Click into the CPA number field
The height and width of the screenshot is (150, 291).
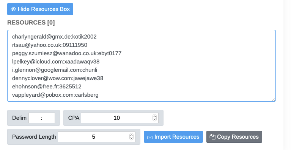(x=120, y=118)
